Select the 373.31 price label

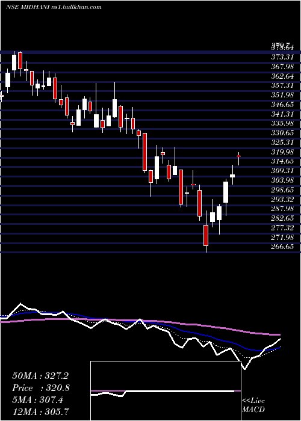pos(282,57)
